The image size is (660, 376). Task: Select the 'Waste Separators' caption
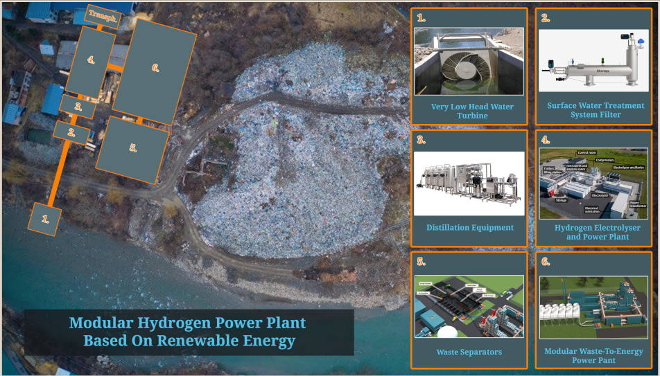(469, 352)
